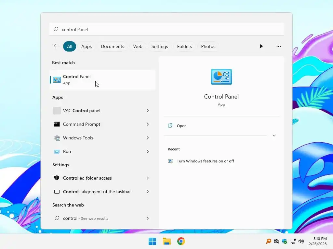Expand Controls alignment of the taskbar chevron
The image size is (333, 249).
[148, 192]
